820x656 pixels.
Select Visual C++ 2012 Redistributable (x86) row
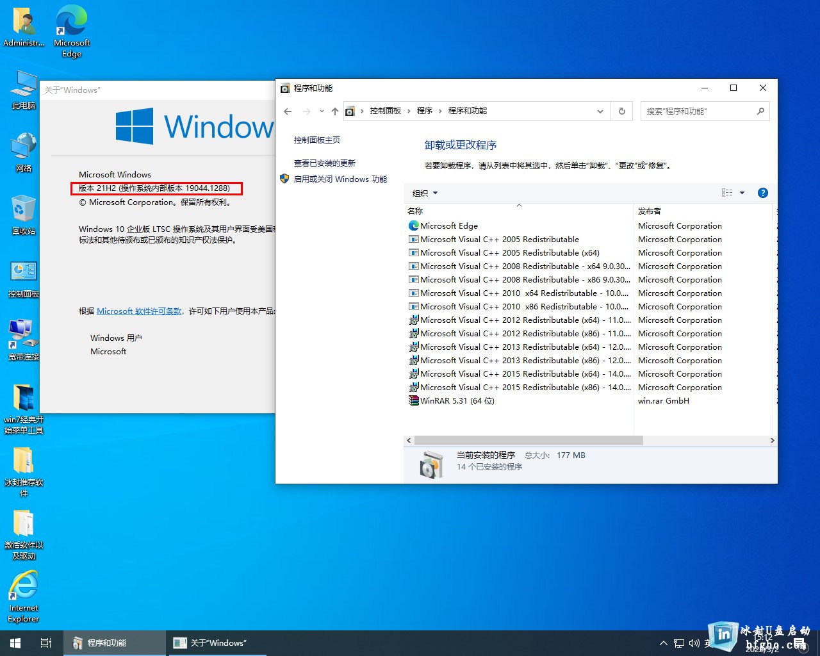519,333
